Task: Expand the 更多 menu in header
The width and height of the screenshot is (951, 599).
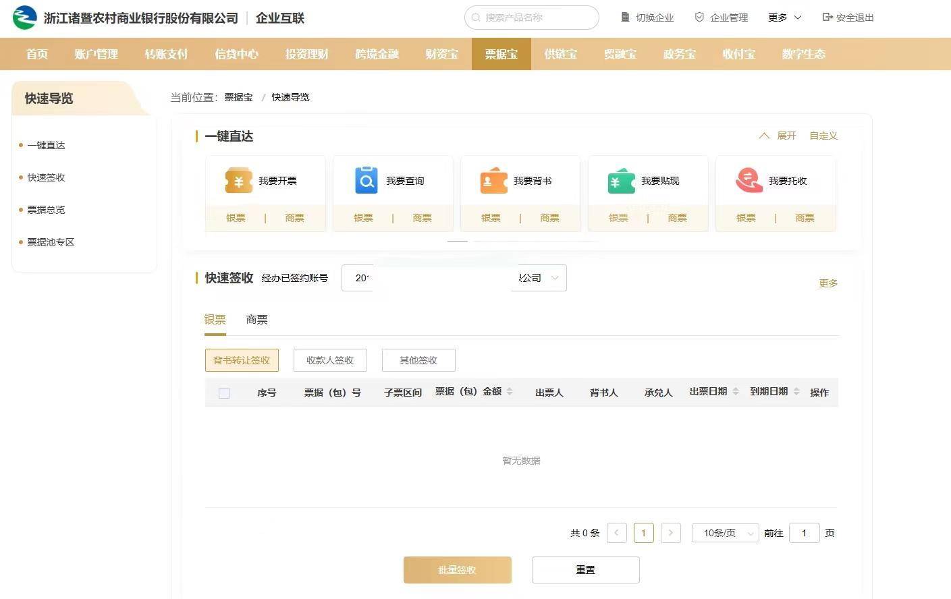Action: tap(784, 18)
